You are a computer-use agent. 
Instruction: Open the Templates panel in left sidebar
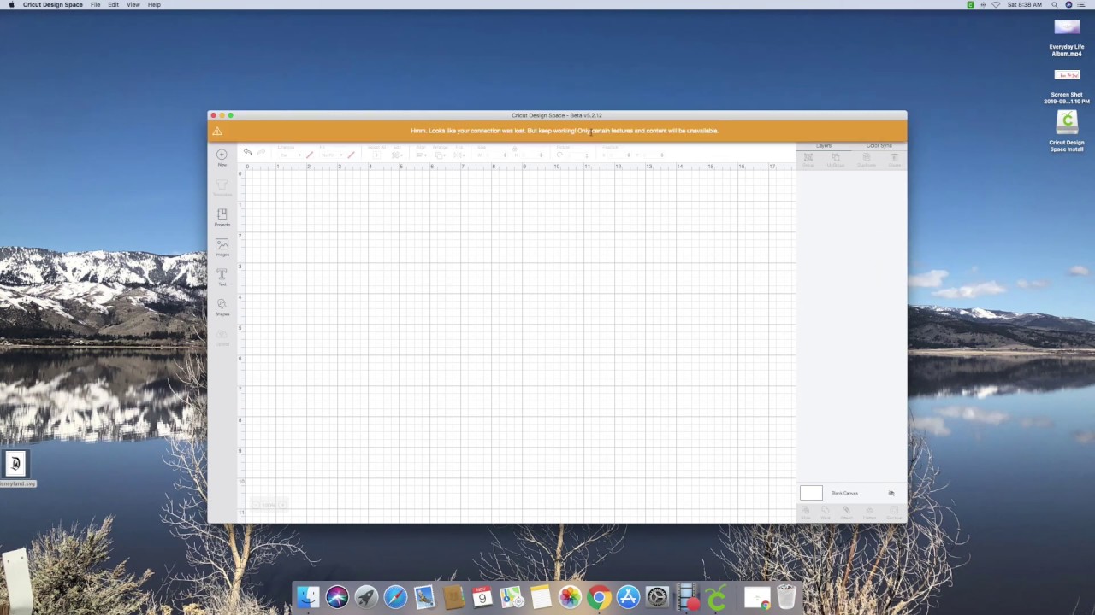(x=222, y=185)
